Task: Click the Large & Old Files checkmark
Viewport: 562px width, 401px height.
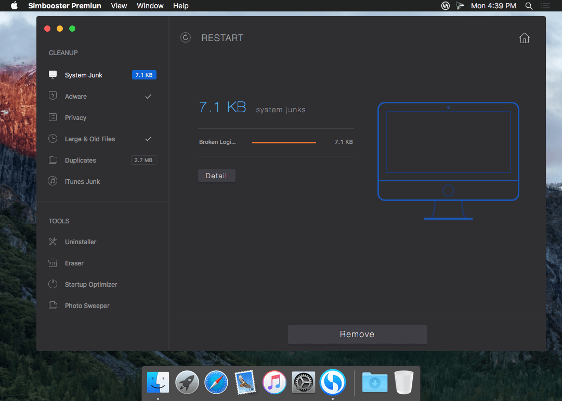Action: pos(148,139)
